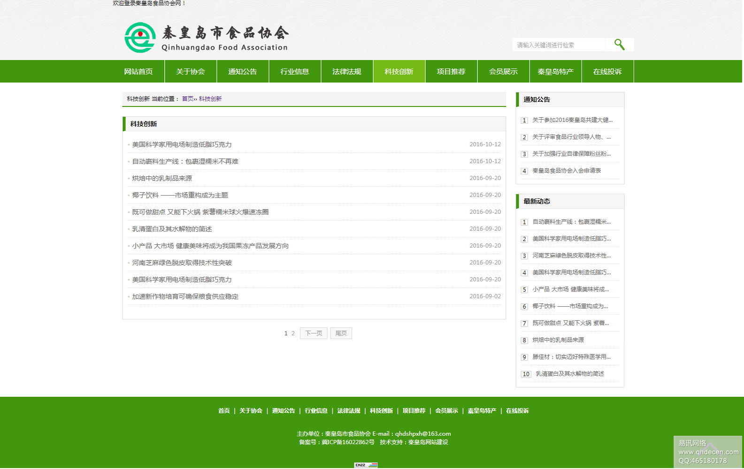
Task: Open the 项目推荐 nav tab
Action: pos(451,71)
